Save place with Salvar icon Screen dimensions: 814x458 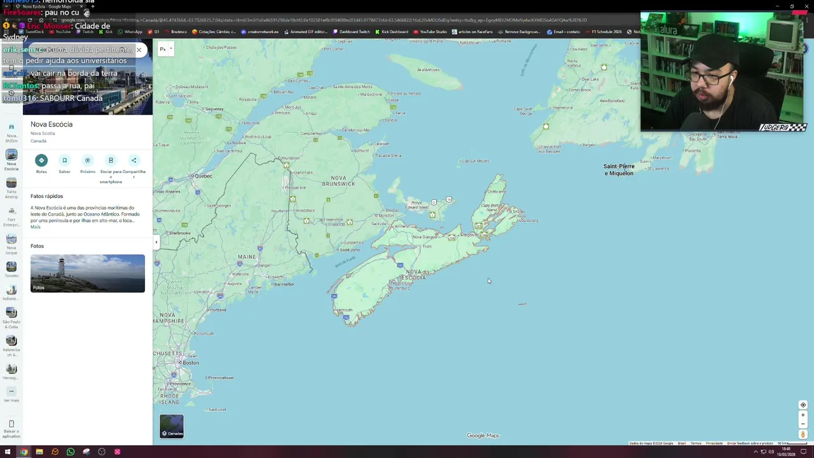coord(64,160)
